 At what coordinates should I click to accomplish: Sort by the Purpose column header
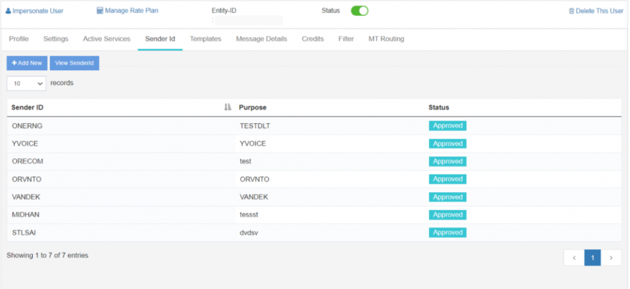click(253, 108)
